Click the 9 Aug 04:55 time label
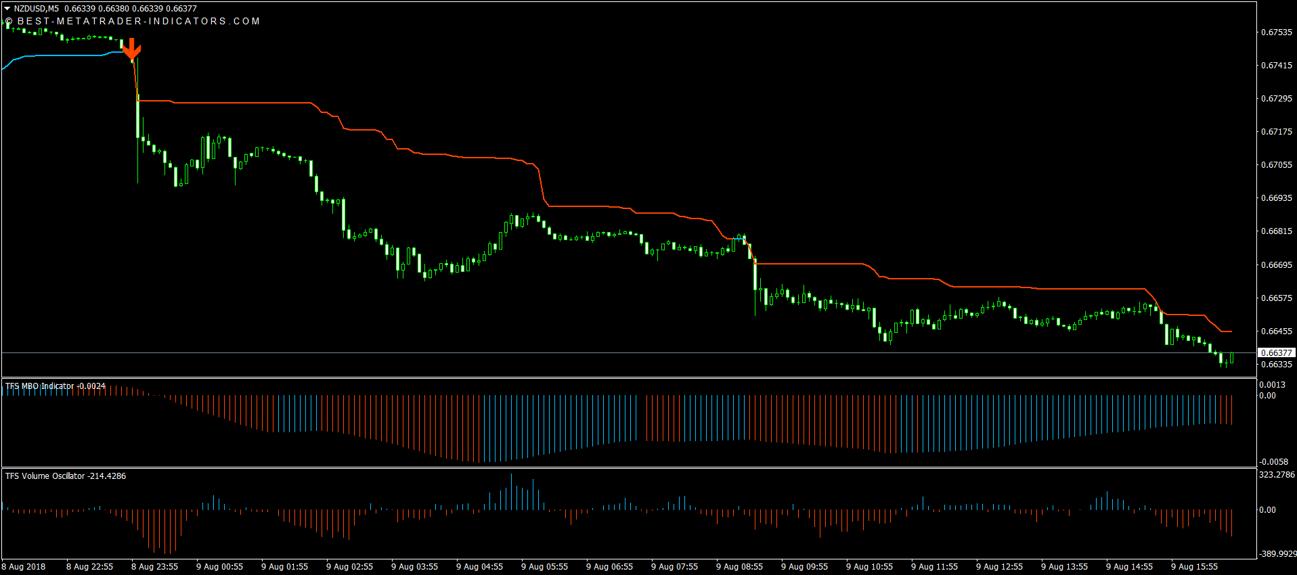The width and height of the screenshot is (1297, 575). coord(479,567)
